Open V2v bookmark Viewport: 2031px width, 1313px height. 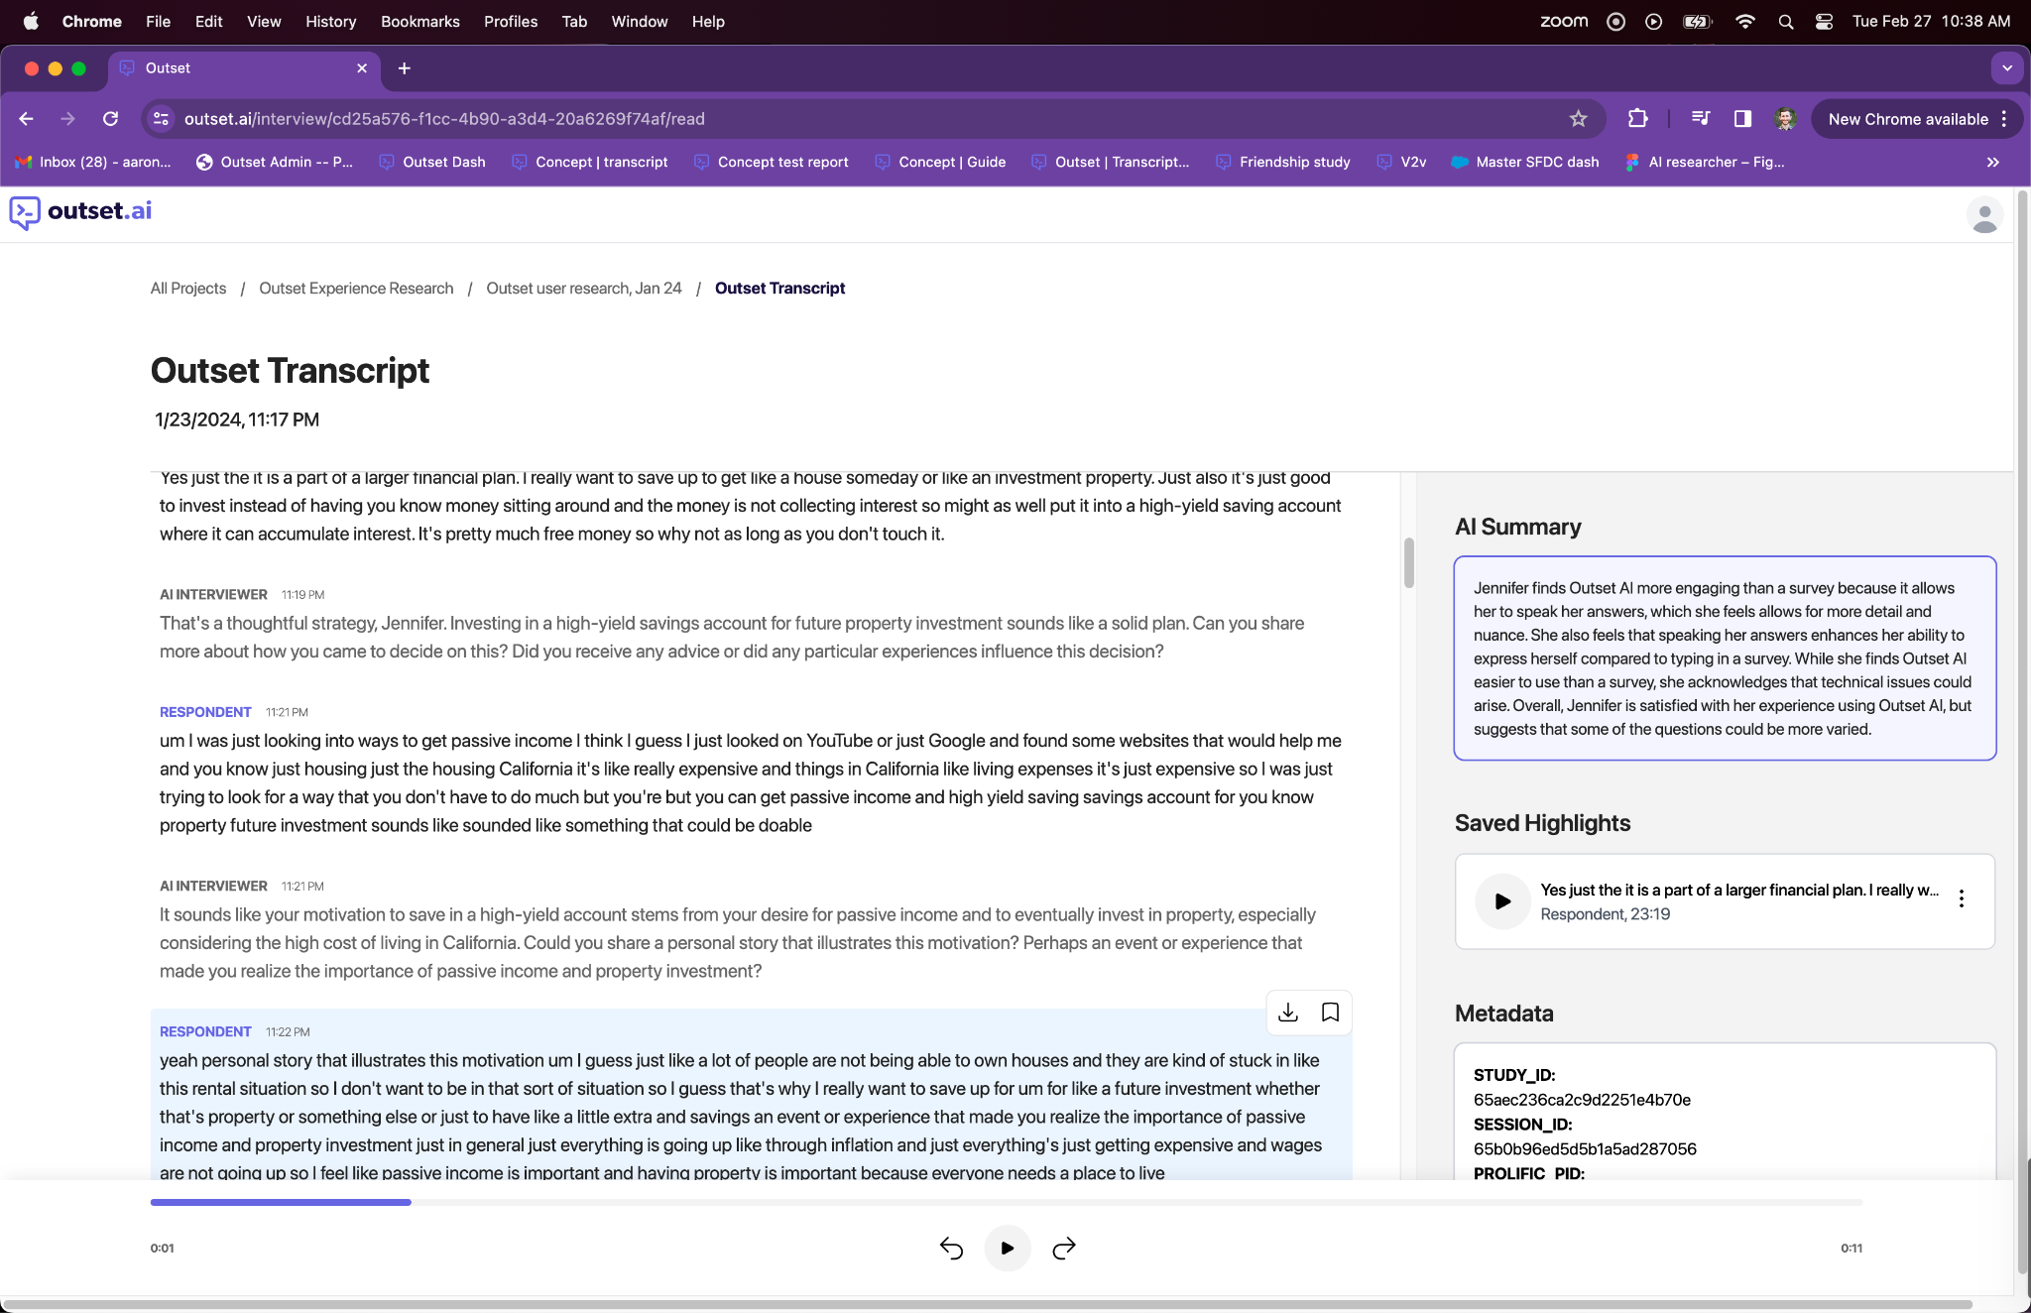coord(1401,162)
